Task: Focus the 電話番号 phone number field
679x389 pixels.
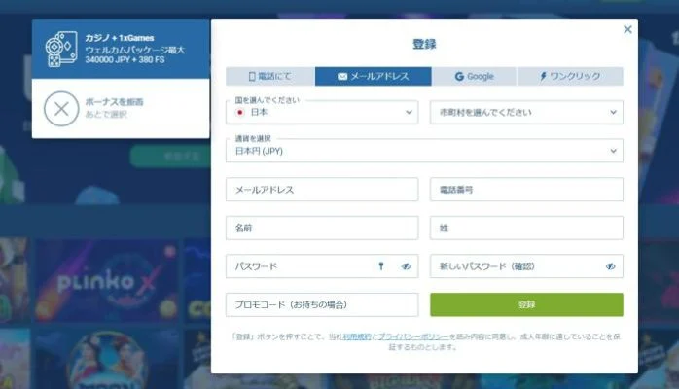Action: coord(526,189)
